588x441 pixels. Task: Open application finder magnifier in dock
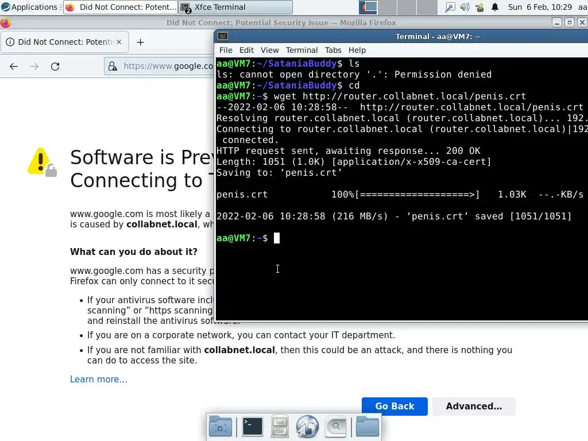(x=335, y=427)
